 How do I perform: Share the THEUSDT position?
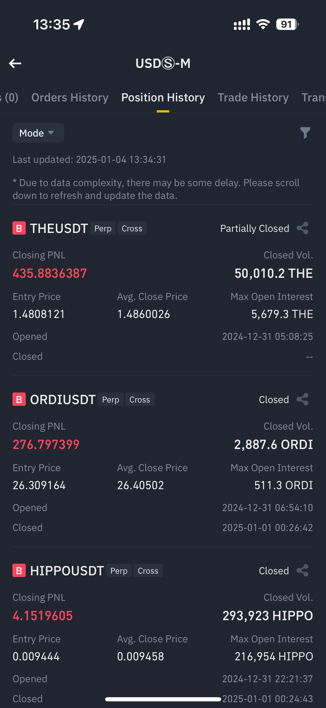[302, 228]
